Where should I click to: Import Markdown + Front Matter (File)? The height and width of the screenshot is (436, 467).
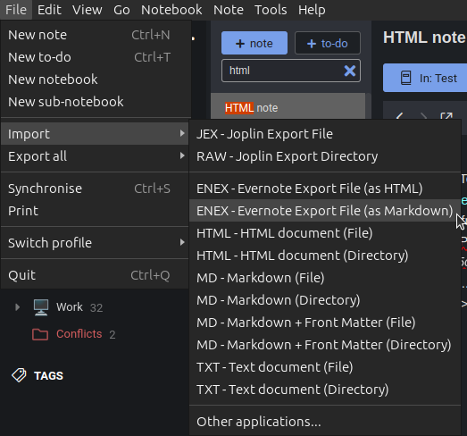pyautogui.click(x=325, y=323)
